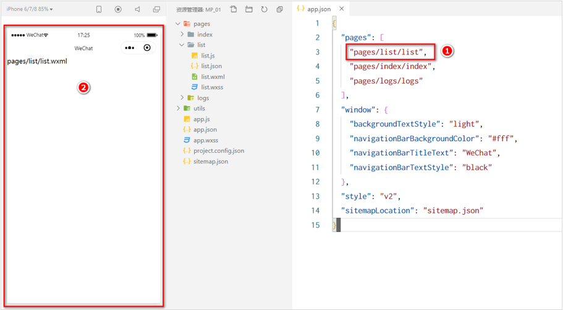Screen dimensions: 563x310
Task: Click the mini program close circle button
Action: tap(147, 48)
